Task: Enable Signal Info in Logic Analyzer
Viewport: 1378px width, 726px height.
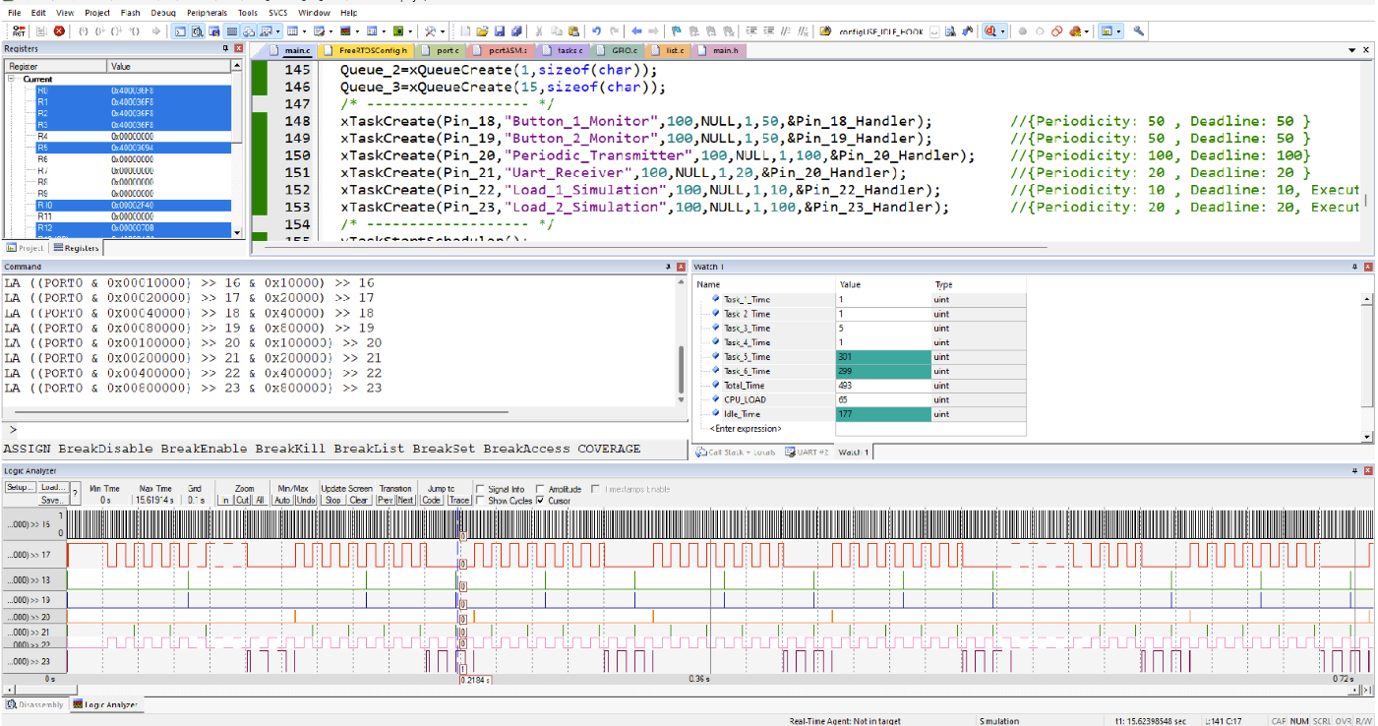Action: coord(479,489)
